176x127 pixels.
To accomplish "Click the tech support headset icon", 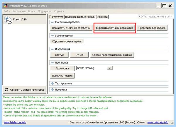I will pyautogui.click(x=141, y=16).
